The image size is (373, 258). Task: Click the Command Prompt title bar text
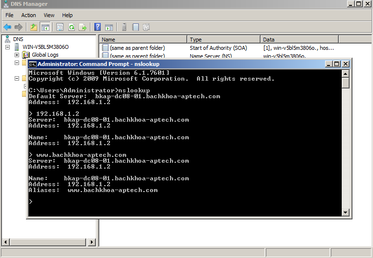[x=98, y=64]
